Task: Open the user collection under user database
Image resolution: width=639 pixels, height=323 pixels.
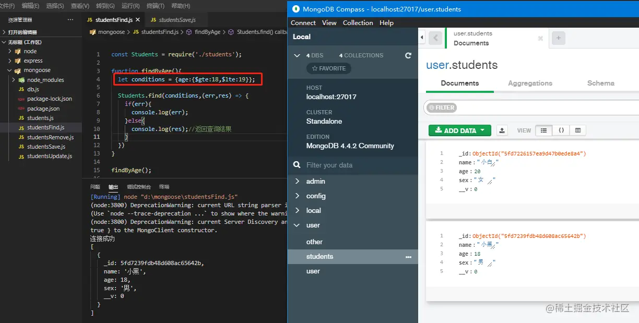Action: pos(313,271)
